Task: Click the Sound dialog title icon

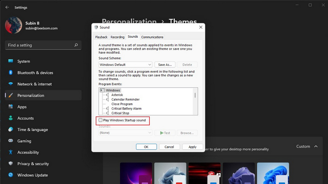Action: pos(96,27)
